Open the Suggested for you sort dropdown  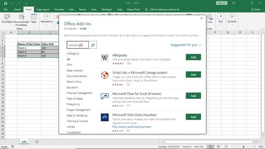click(186, 45)
